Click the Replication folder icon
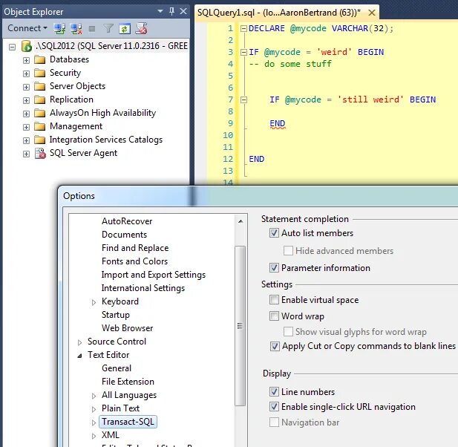This screenshot has width=458, height=447. (x=40, y=100)
